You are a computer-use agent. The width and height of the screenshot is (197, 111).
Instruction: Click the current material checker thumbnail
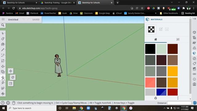pos(151,29)
